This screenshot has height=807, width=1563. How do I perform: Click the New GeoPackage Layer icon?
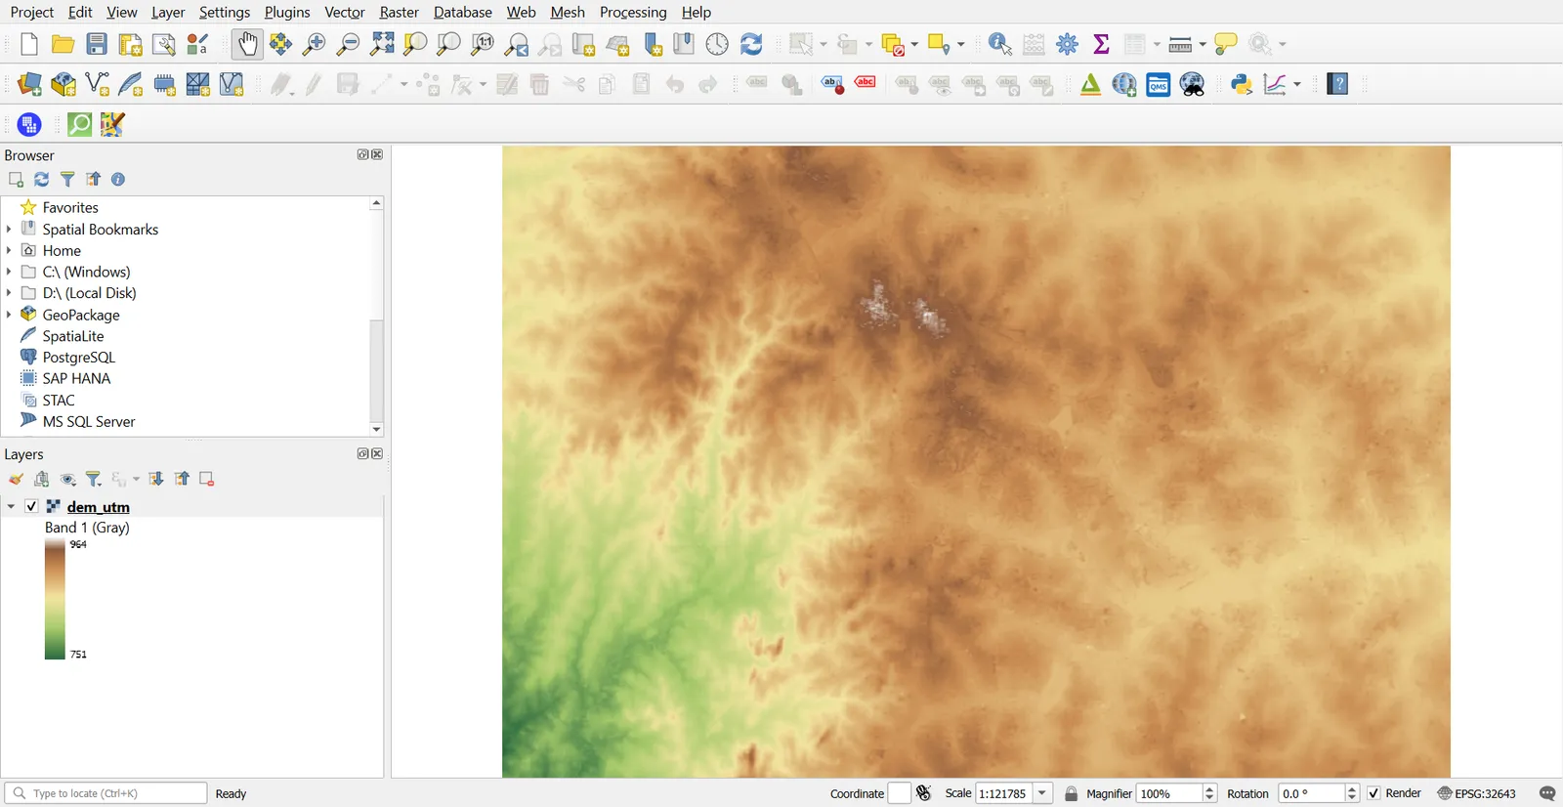pyautogui.click(x=63, y=85)
